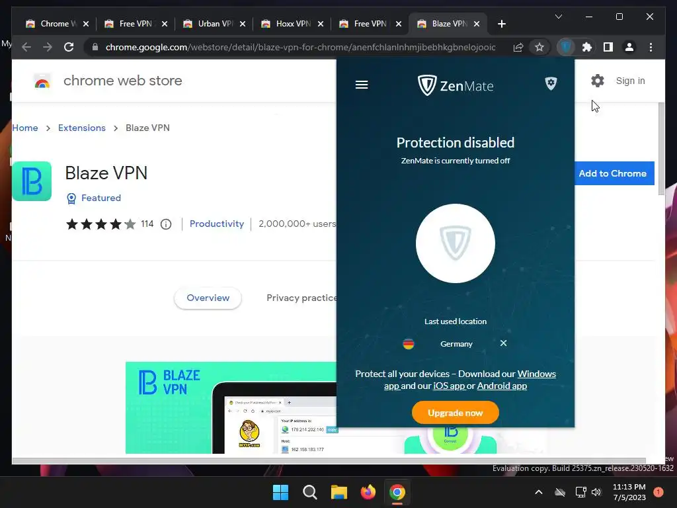Screen dimensions: 677x508
Task: Reload the page
Action: (x=69, y=47)
